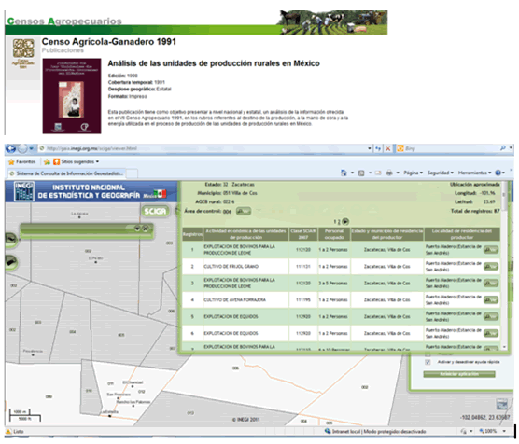Click the browser Back arrow button
519x444 pixels.
click(x=11, y=149)
